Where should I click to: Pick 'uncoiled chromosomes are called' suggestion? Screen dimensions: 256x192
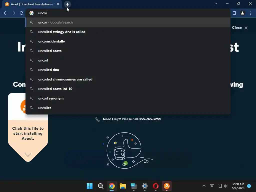[128, 79]
